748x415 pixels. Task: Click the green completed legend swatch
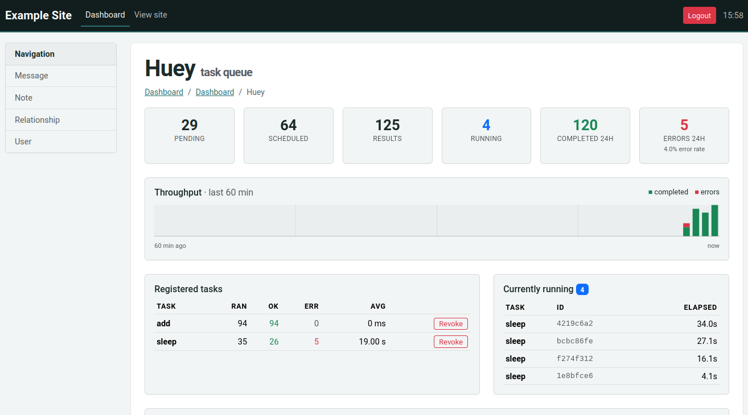(651, 192)
